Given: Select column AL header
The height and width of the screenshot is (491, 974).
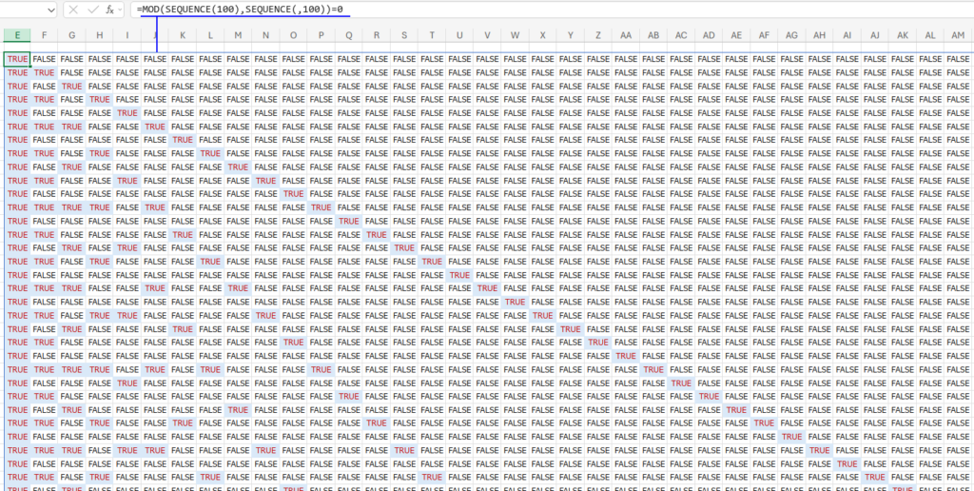Looking at the screenshot, I should point(930,35).
